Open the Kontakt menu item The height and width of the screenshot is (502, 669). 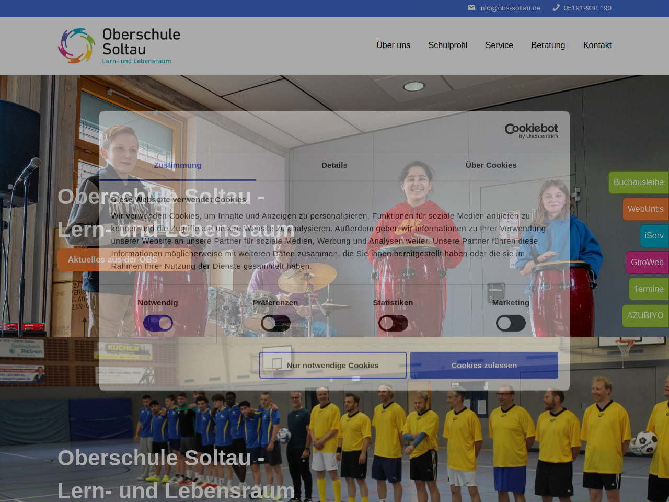click(x=597, y=45)
